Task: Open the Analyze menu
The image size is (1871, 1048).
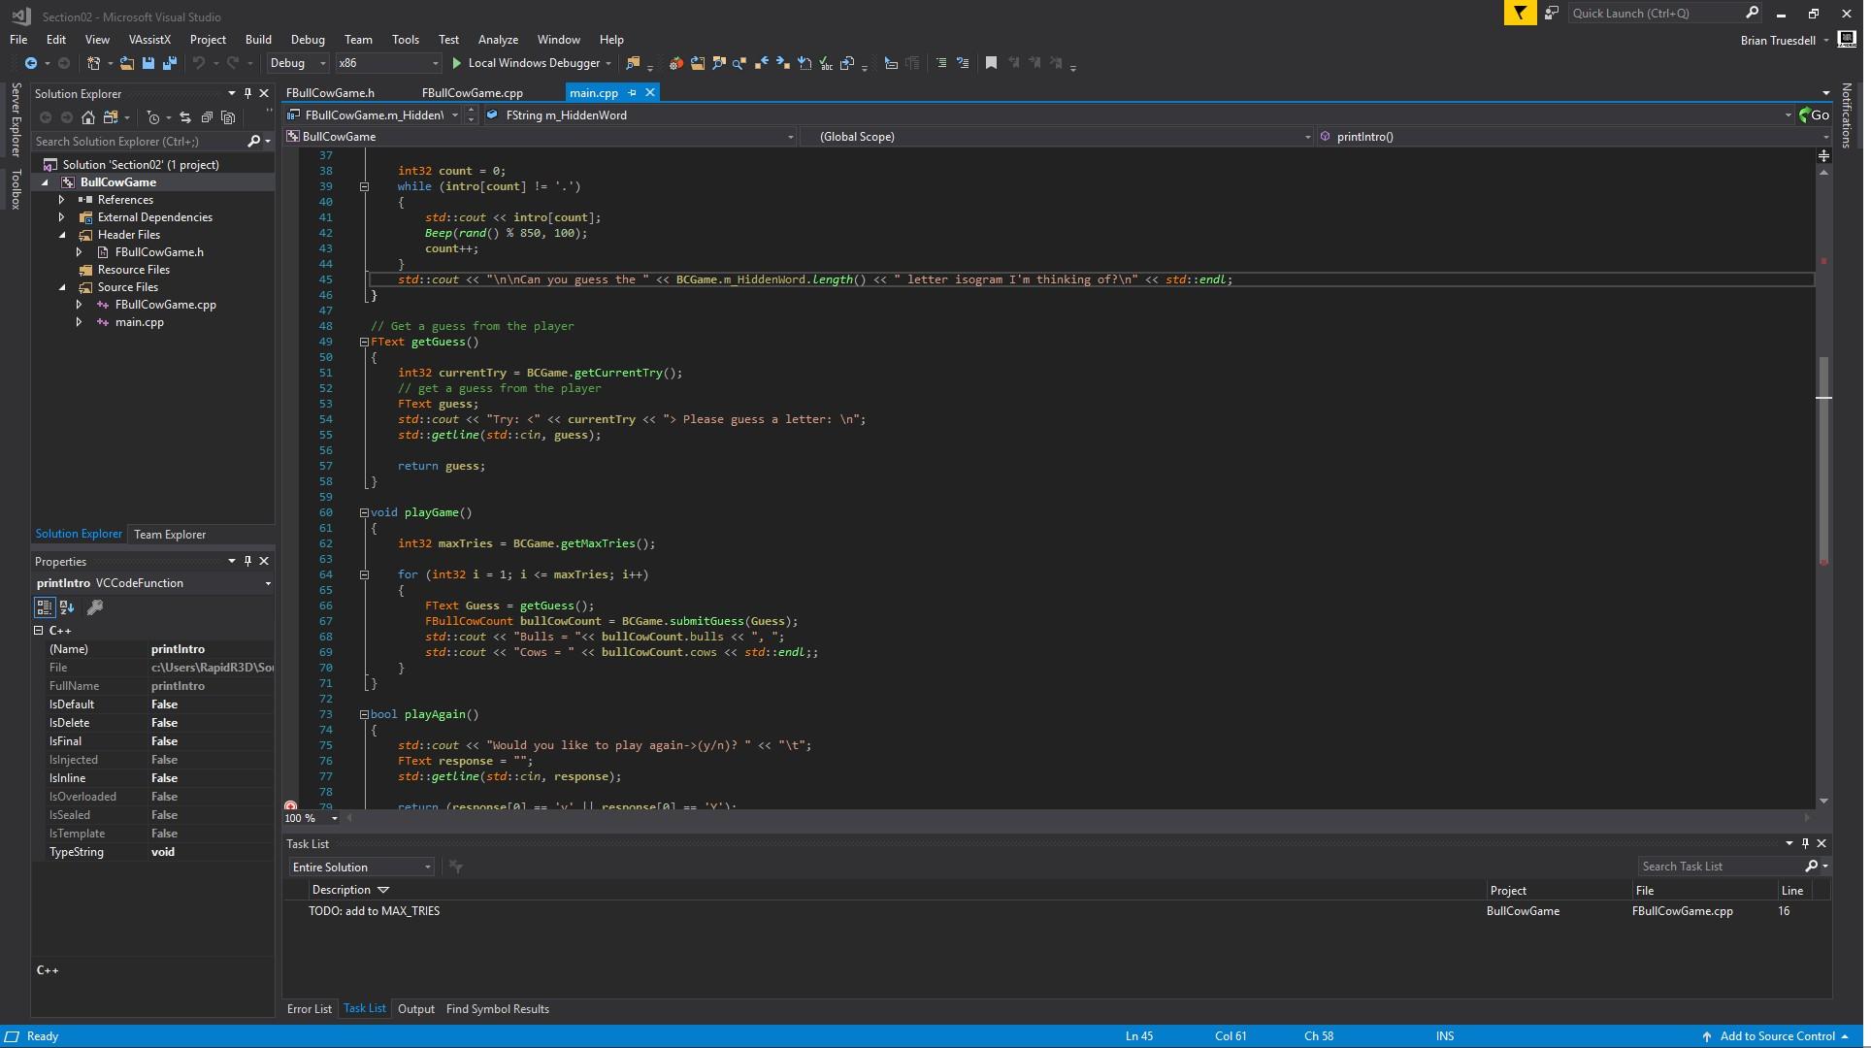Action: point(498,40)
